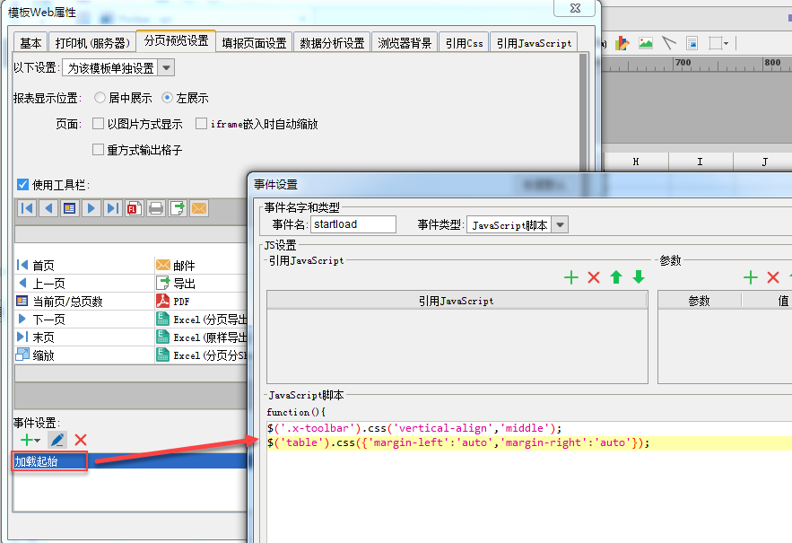Move referenced JavaScript down with green arrow
The image size is (792, 543).
click(639, 277)
